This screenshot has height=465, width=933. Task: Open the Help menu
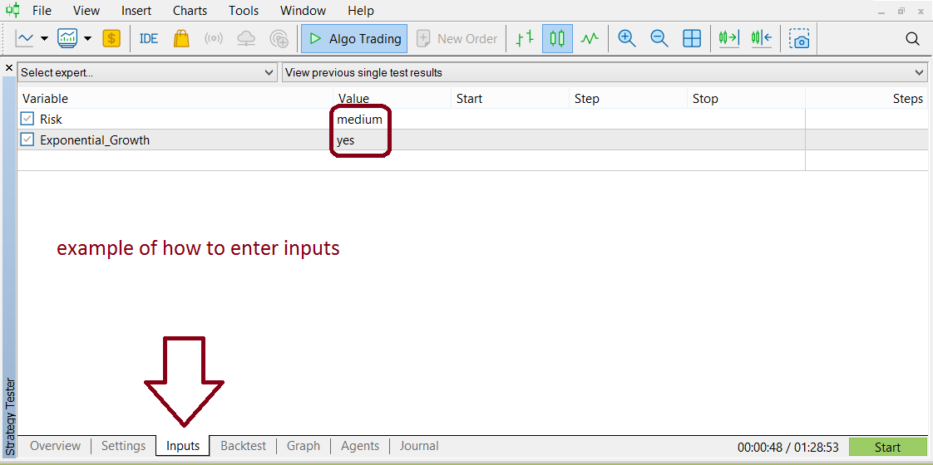click(x=361, y=11)
